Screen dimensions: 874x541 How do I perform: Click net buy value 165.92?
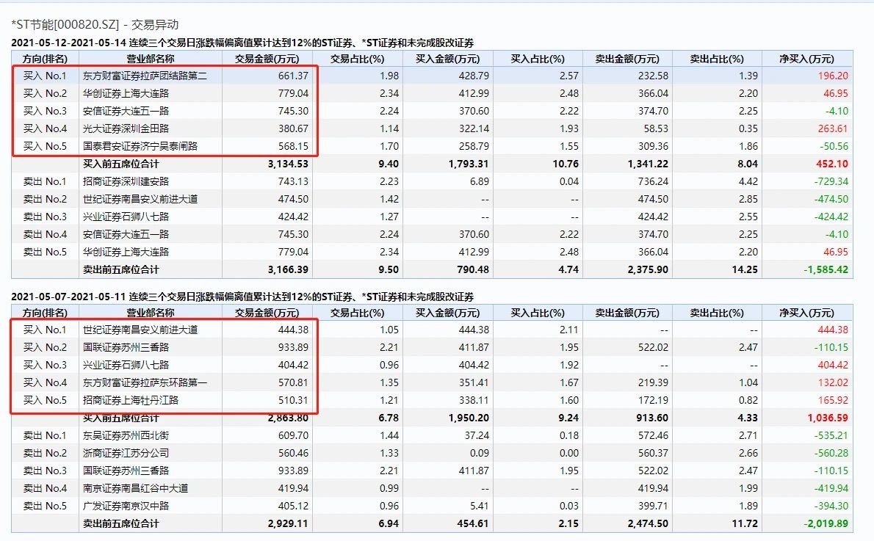coord(833,400)
